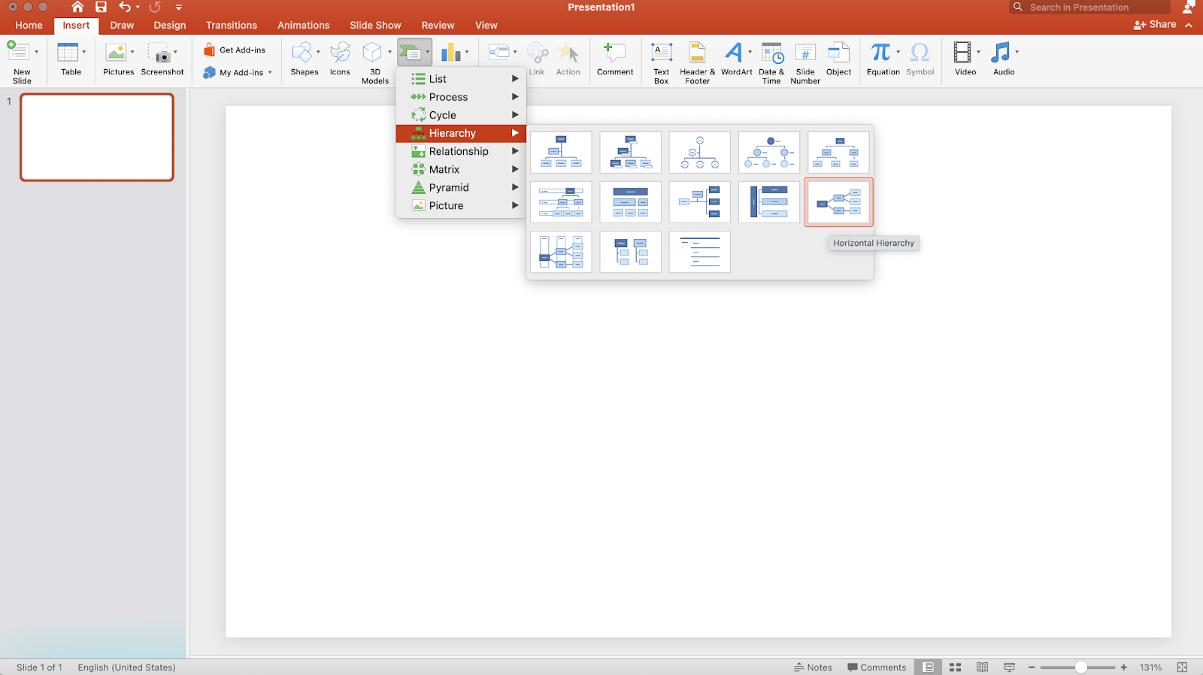Click the Home icon in the title bar
This screenshot has height=675, width=1203.
pos(77,7)
